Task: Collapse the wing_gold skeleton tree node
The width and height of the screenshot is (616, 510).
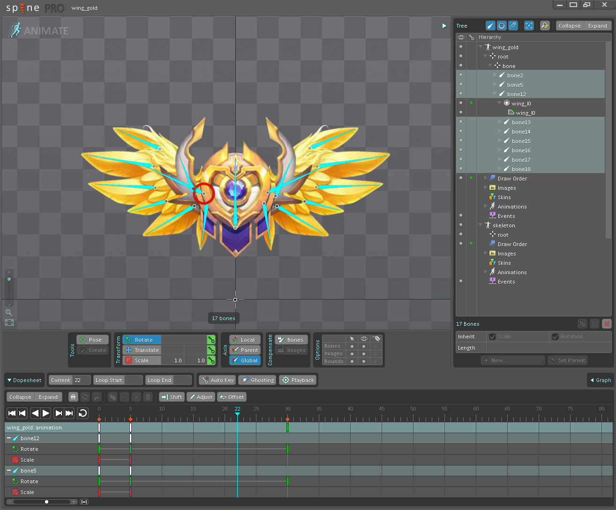Action: pos(481,47)
